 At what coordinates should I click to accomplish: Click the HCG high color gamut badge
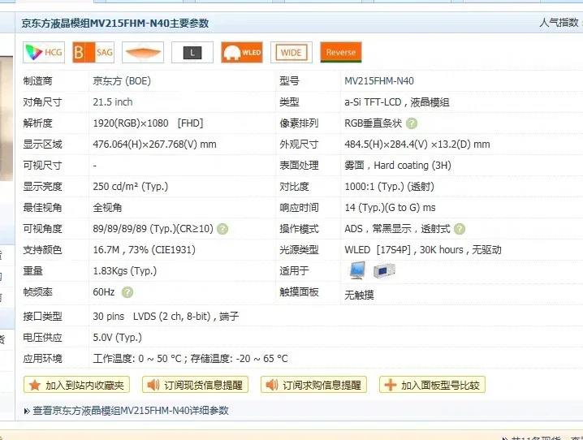coord(44,53)
